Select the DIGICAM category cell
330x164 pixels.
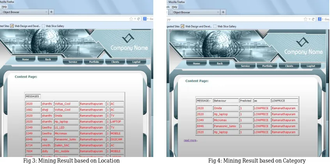click(x=117, y=139)
